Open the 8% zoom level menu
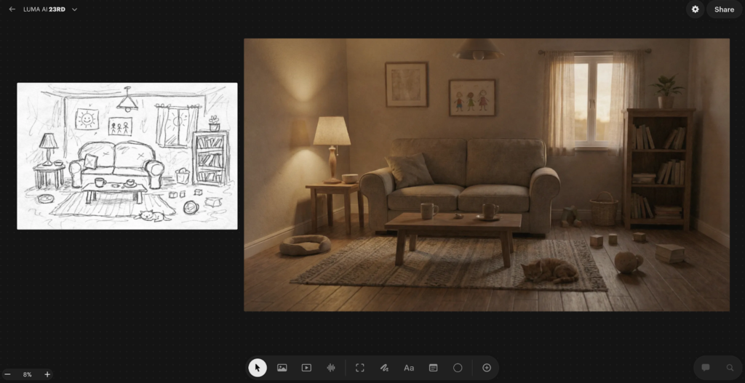This screenshot has height=383, width=745. pyautogui.click(x=28, y=374)
